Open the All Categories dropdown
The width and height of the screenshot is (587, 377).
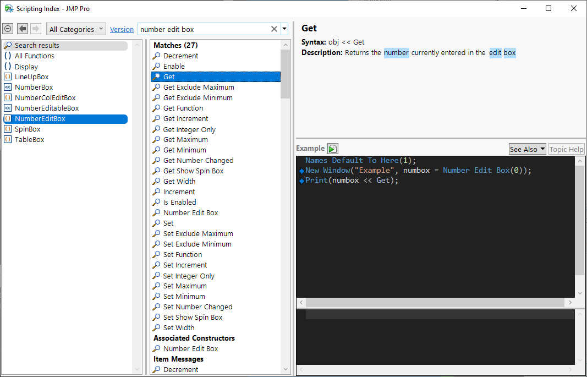(76, 29)
